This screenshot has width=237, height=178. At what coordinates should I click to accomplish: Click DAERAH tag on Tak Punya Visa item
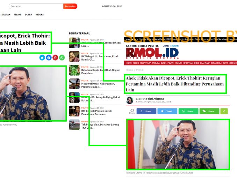85,122
